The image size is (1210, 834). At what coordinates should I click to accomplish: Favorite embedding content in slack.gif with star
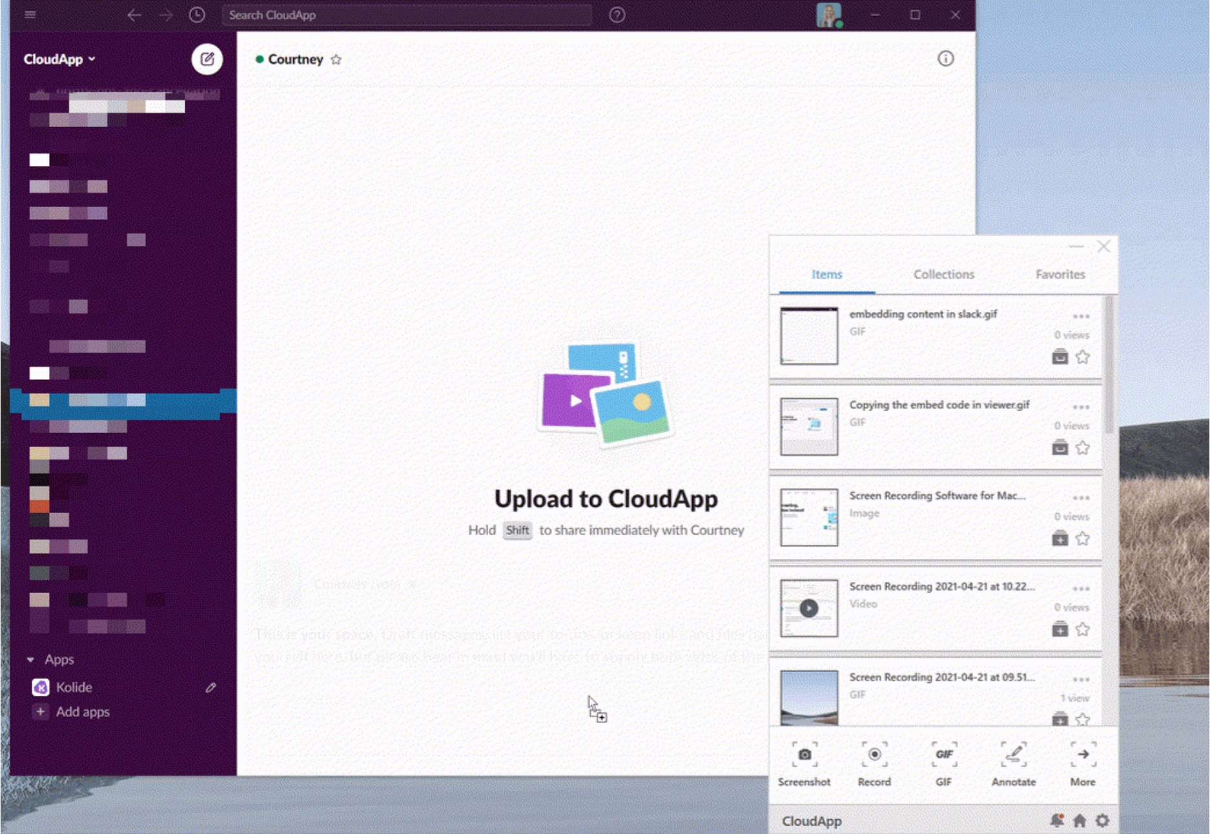coord(1083,357)
